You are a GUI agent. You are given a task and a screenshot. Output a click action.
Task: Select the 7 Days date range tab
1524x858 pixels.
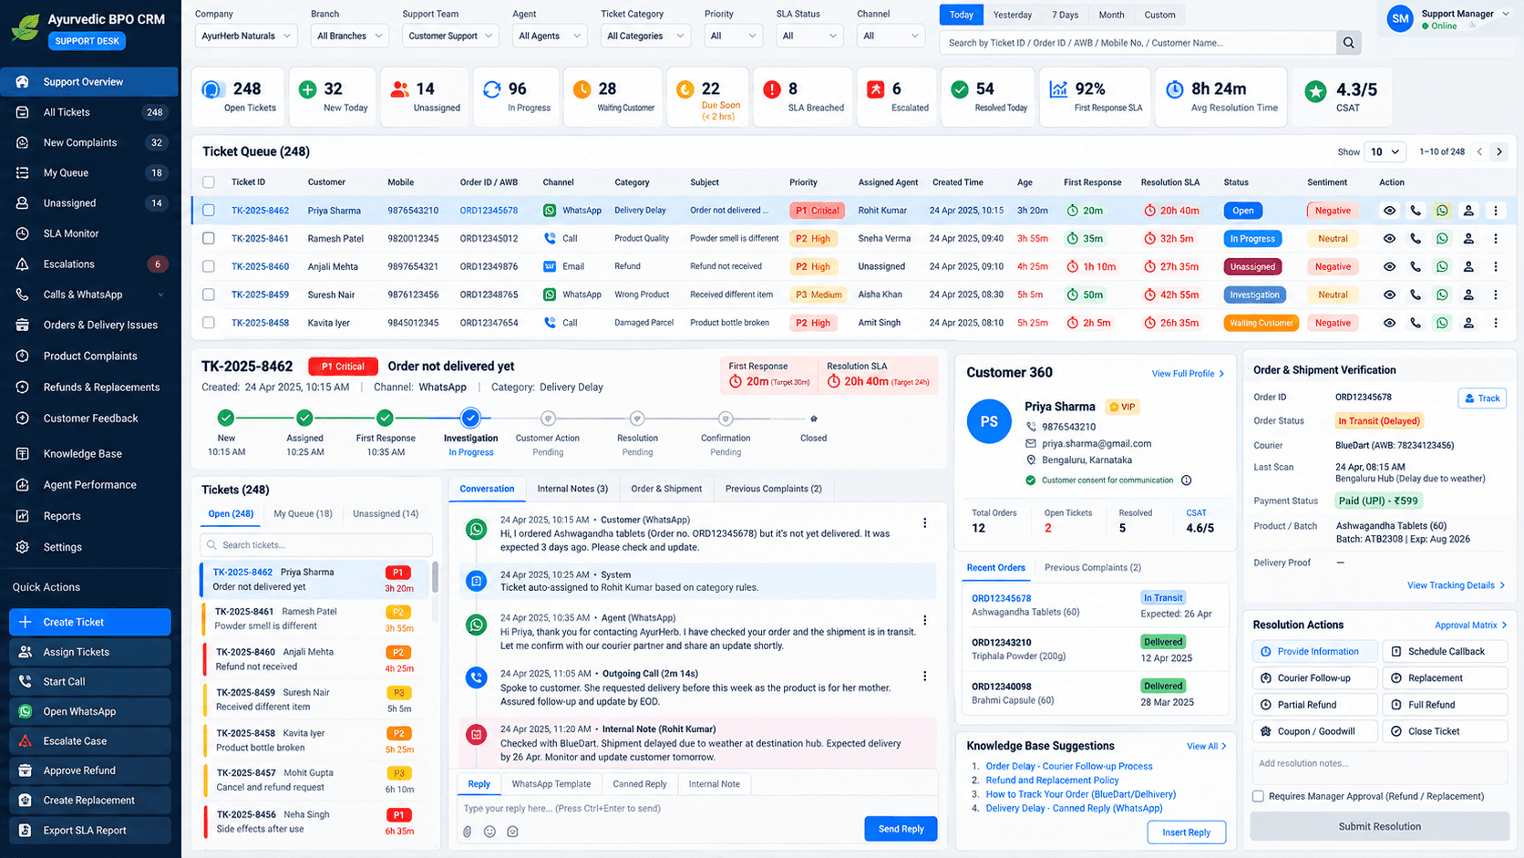[x=1065, y=15]
